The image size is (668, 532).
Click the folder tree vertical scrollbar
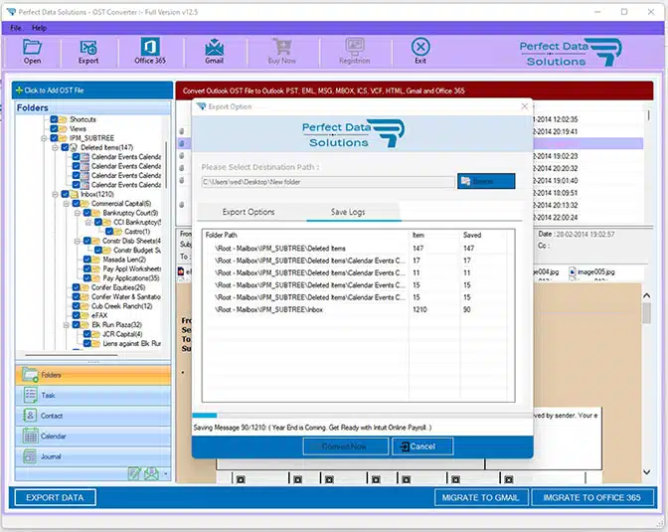point(166,165)
